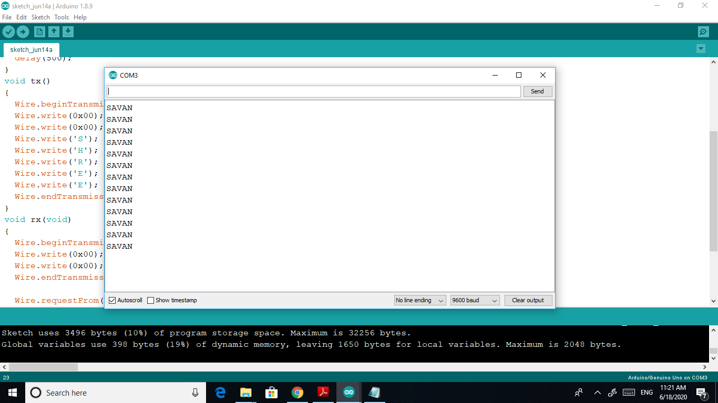Create a new sketch with the New icon
718x403 pixels.
coord(39,32)
